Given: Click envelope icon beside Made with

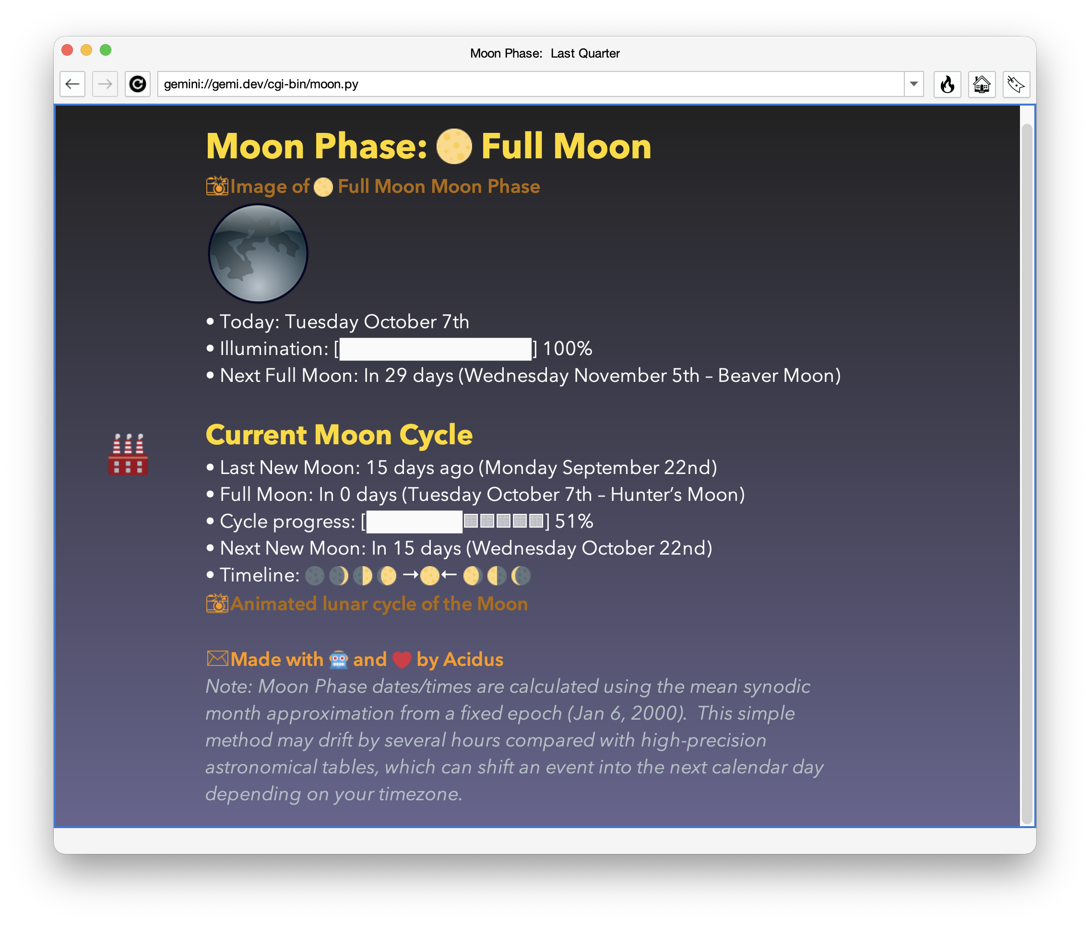Looking at the screenshot, I should pos(217,659).
